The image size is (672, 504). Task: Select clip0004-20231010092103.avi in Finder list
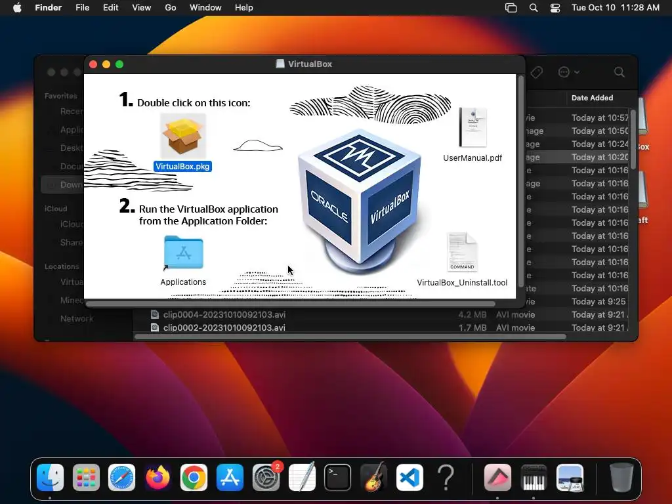pos(224,314)
